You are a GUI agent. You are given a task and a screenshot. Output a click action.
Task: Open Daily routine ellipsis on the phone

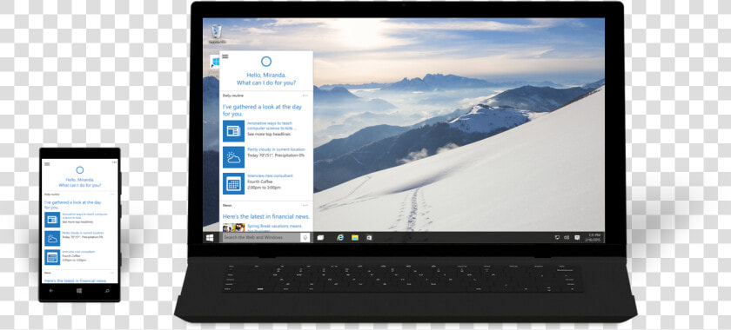click(x=112, y=194)
